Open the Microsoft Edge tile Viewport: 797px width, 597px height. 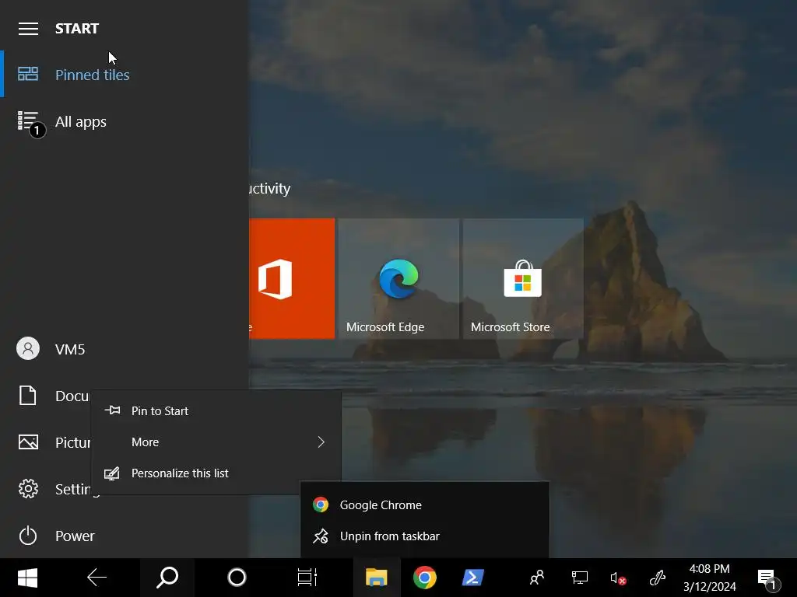[x=398, y=278]
